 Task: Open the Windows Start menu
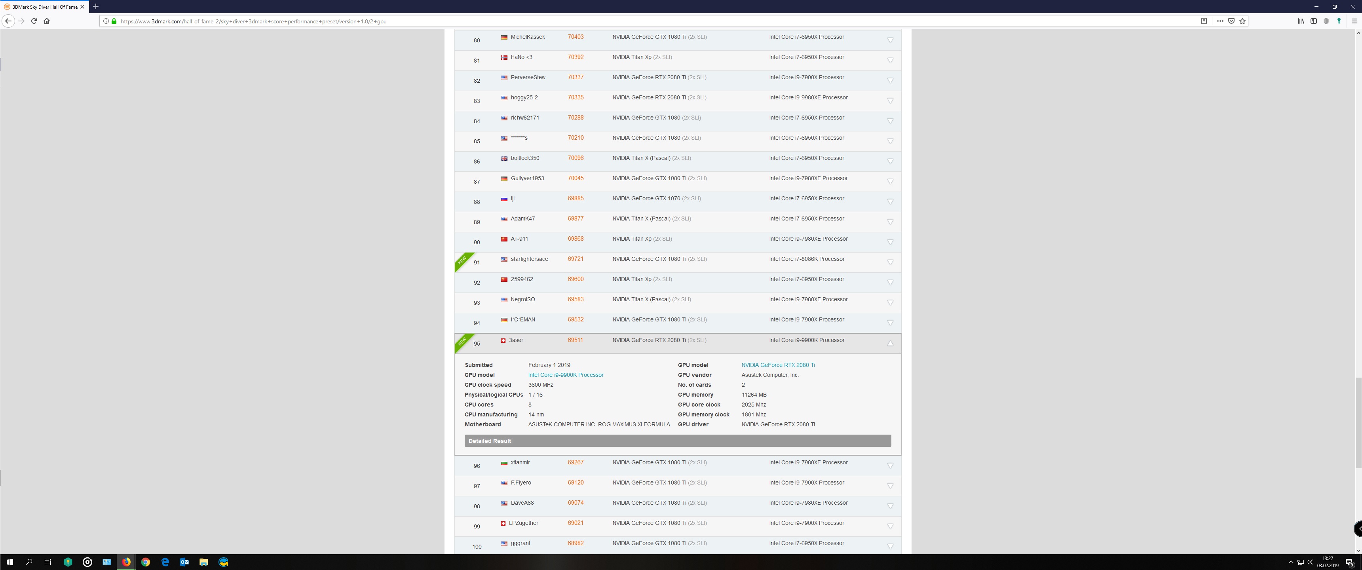click(9, 562)
